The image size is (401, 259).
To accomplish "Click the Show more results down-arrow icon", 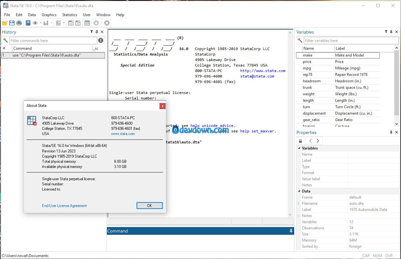I will [x=96, y=23].
